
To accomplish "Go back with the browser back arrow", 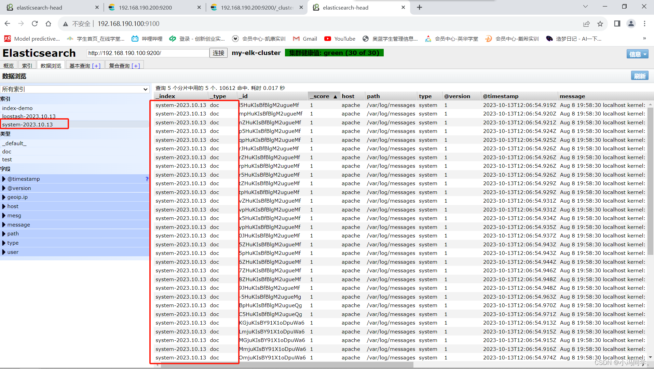I will click(x=8, y=24).
